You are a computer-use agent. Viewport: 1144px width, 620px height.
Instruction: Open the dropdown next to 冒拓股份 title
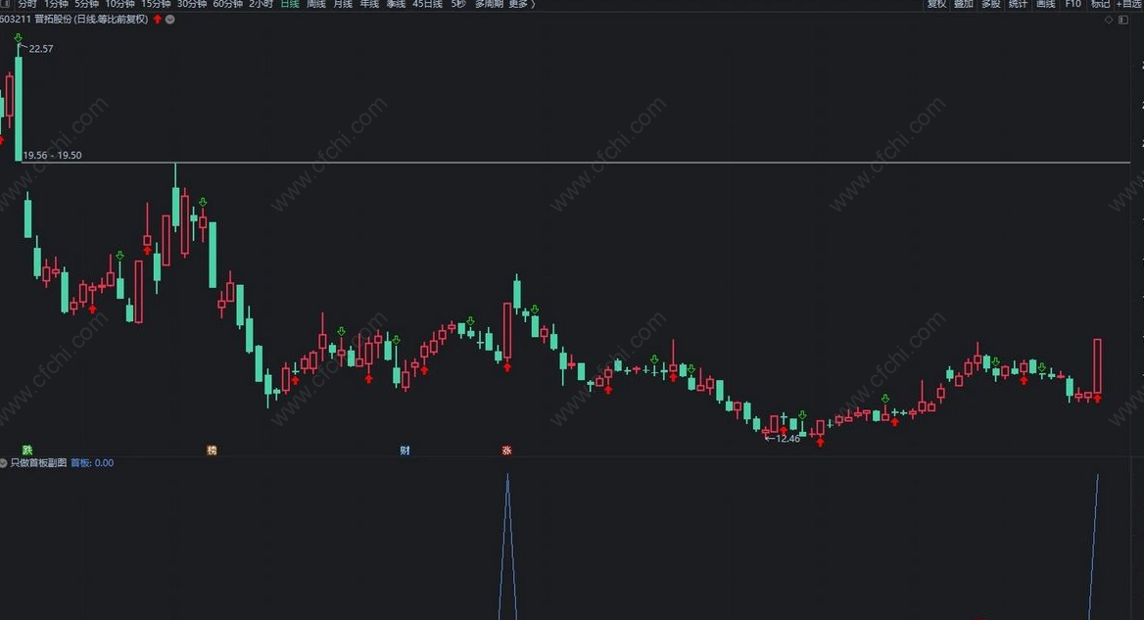170,19
